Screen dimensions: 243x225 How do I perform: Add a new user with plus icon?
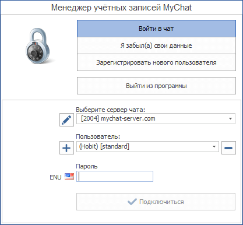66,148
